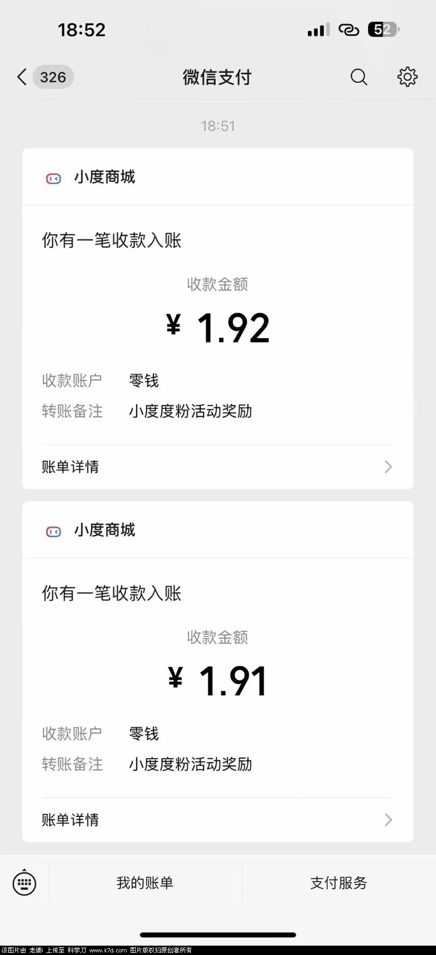Tap the battery indicator showing 52

383,30
